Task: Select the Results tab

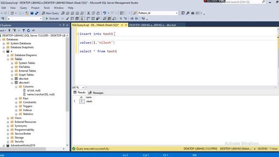Action: click(x=79, y=92)
